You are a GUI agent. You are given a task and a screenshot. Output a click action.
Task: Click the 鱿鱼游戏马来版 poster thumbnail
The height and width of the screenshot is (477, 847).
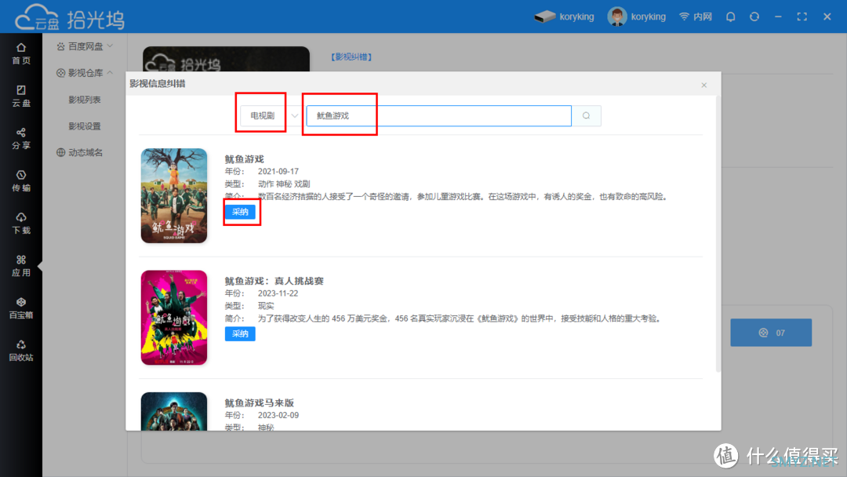[174, 411]
